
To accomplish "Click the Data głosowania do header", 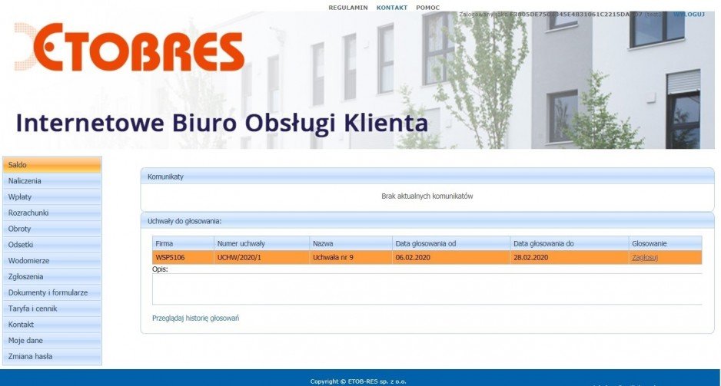I will click(570, 243).
